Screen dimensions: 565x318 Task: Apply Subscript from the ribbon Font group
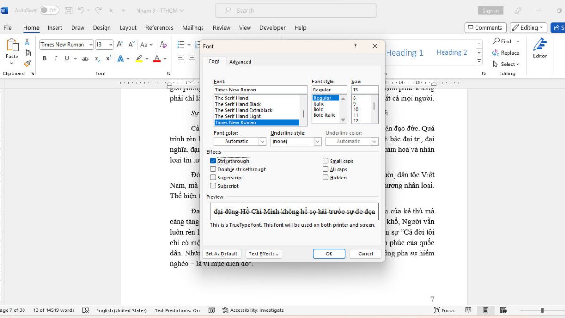point(97,59)
